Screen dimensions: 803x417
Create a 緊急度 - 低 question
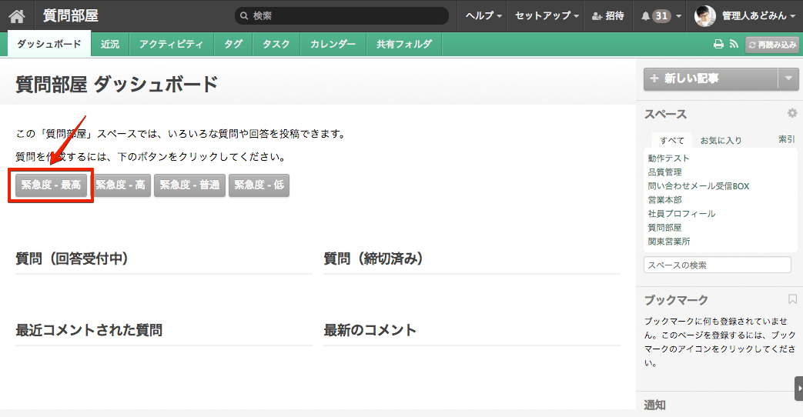coord(259,185)
